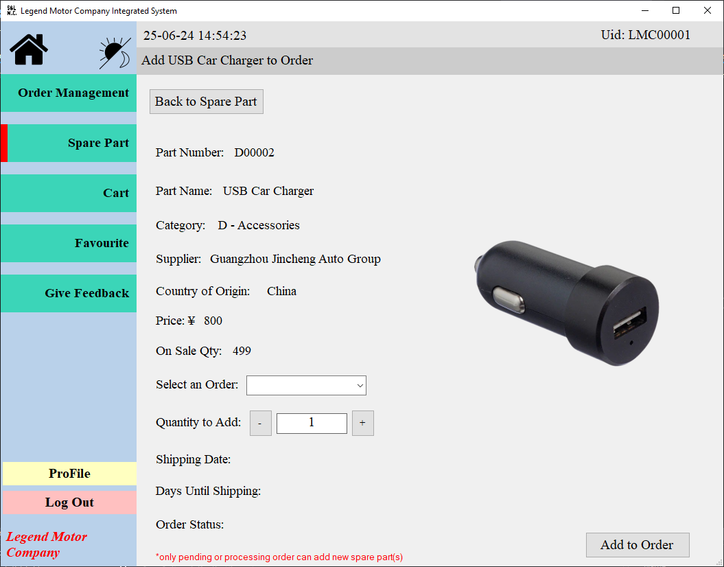This screenshot has width=724, height=567.
Task: Increase quantity with the plus button
Action: [362, 423]
